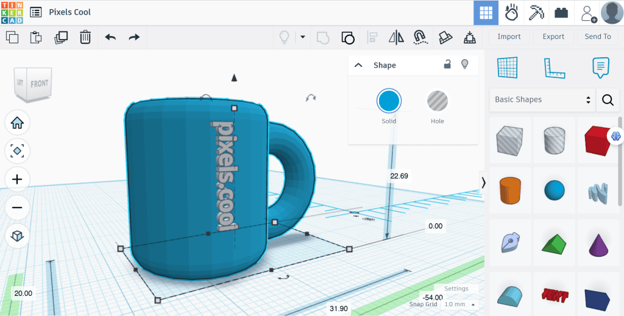Screen dimensions: 624x316
Task: Switch to Bricks mode
Action: tap(561, 13)
